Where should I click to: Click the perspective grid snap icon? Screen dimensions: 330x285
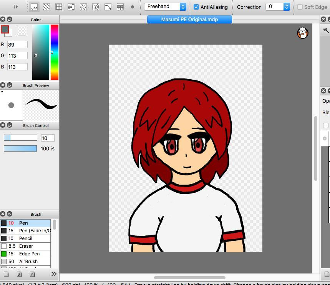coord(120,7)
